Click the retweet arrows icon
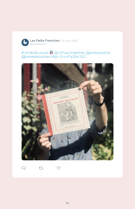 41,168
